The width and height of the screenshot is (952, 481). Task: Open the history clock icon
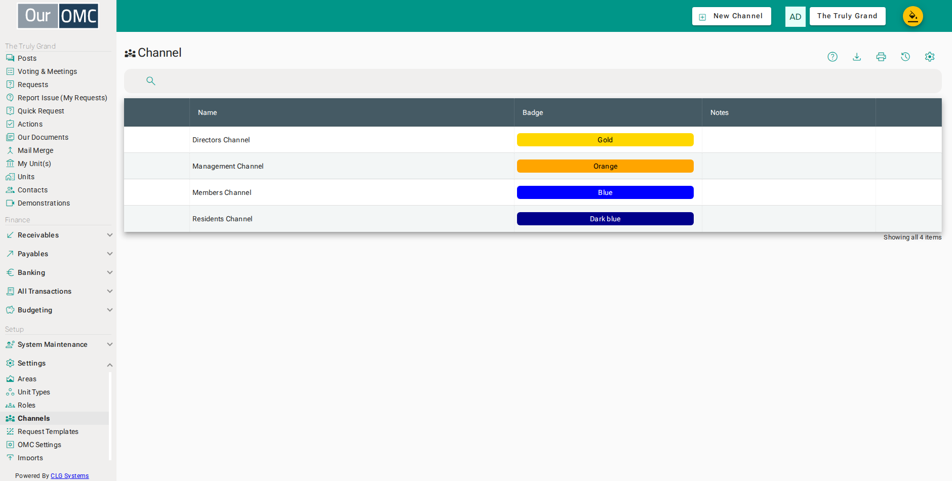click(x=905, y=57)
